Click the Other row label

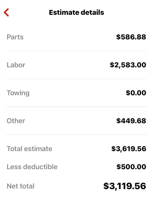coord(16,121)
